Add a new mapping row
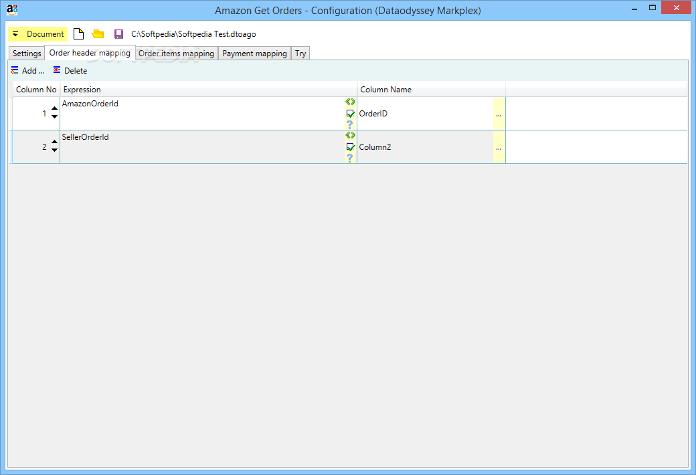Screen dimensions: 696x475 point(27,71)
